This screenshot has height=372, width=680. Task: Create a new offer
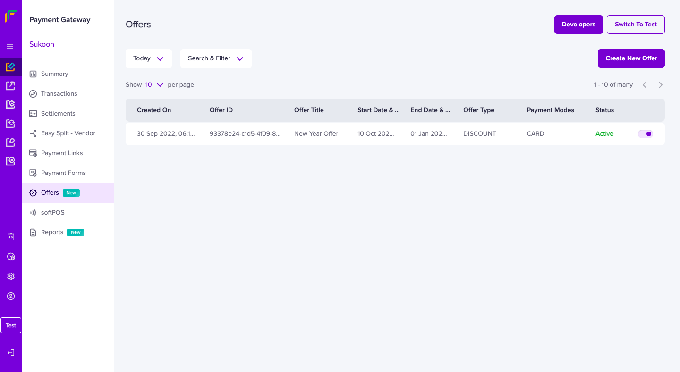pyautogui.click(x=631, y=58)
